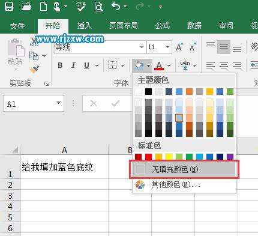
Task: Pick the standard yellow color swatch
Action: pos(169,157)
